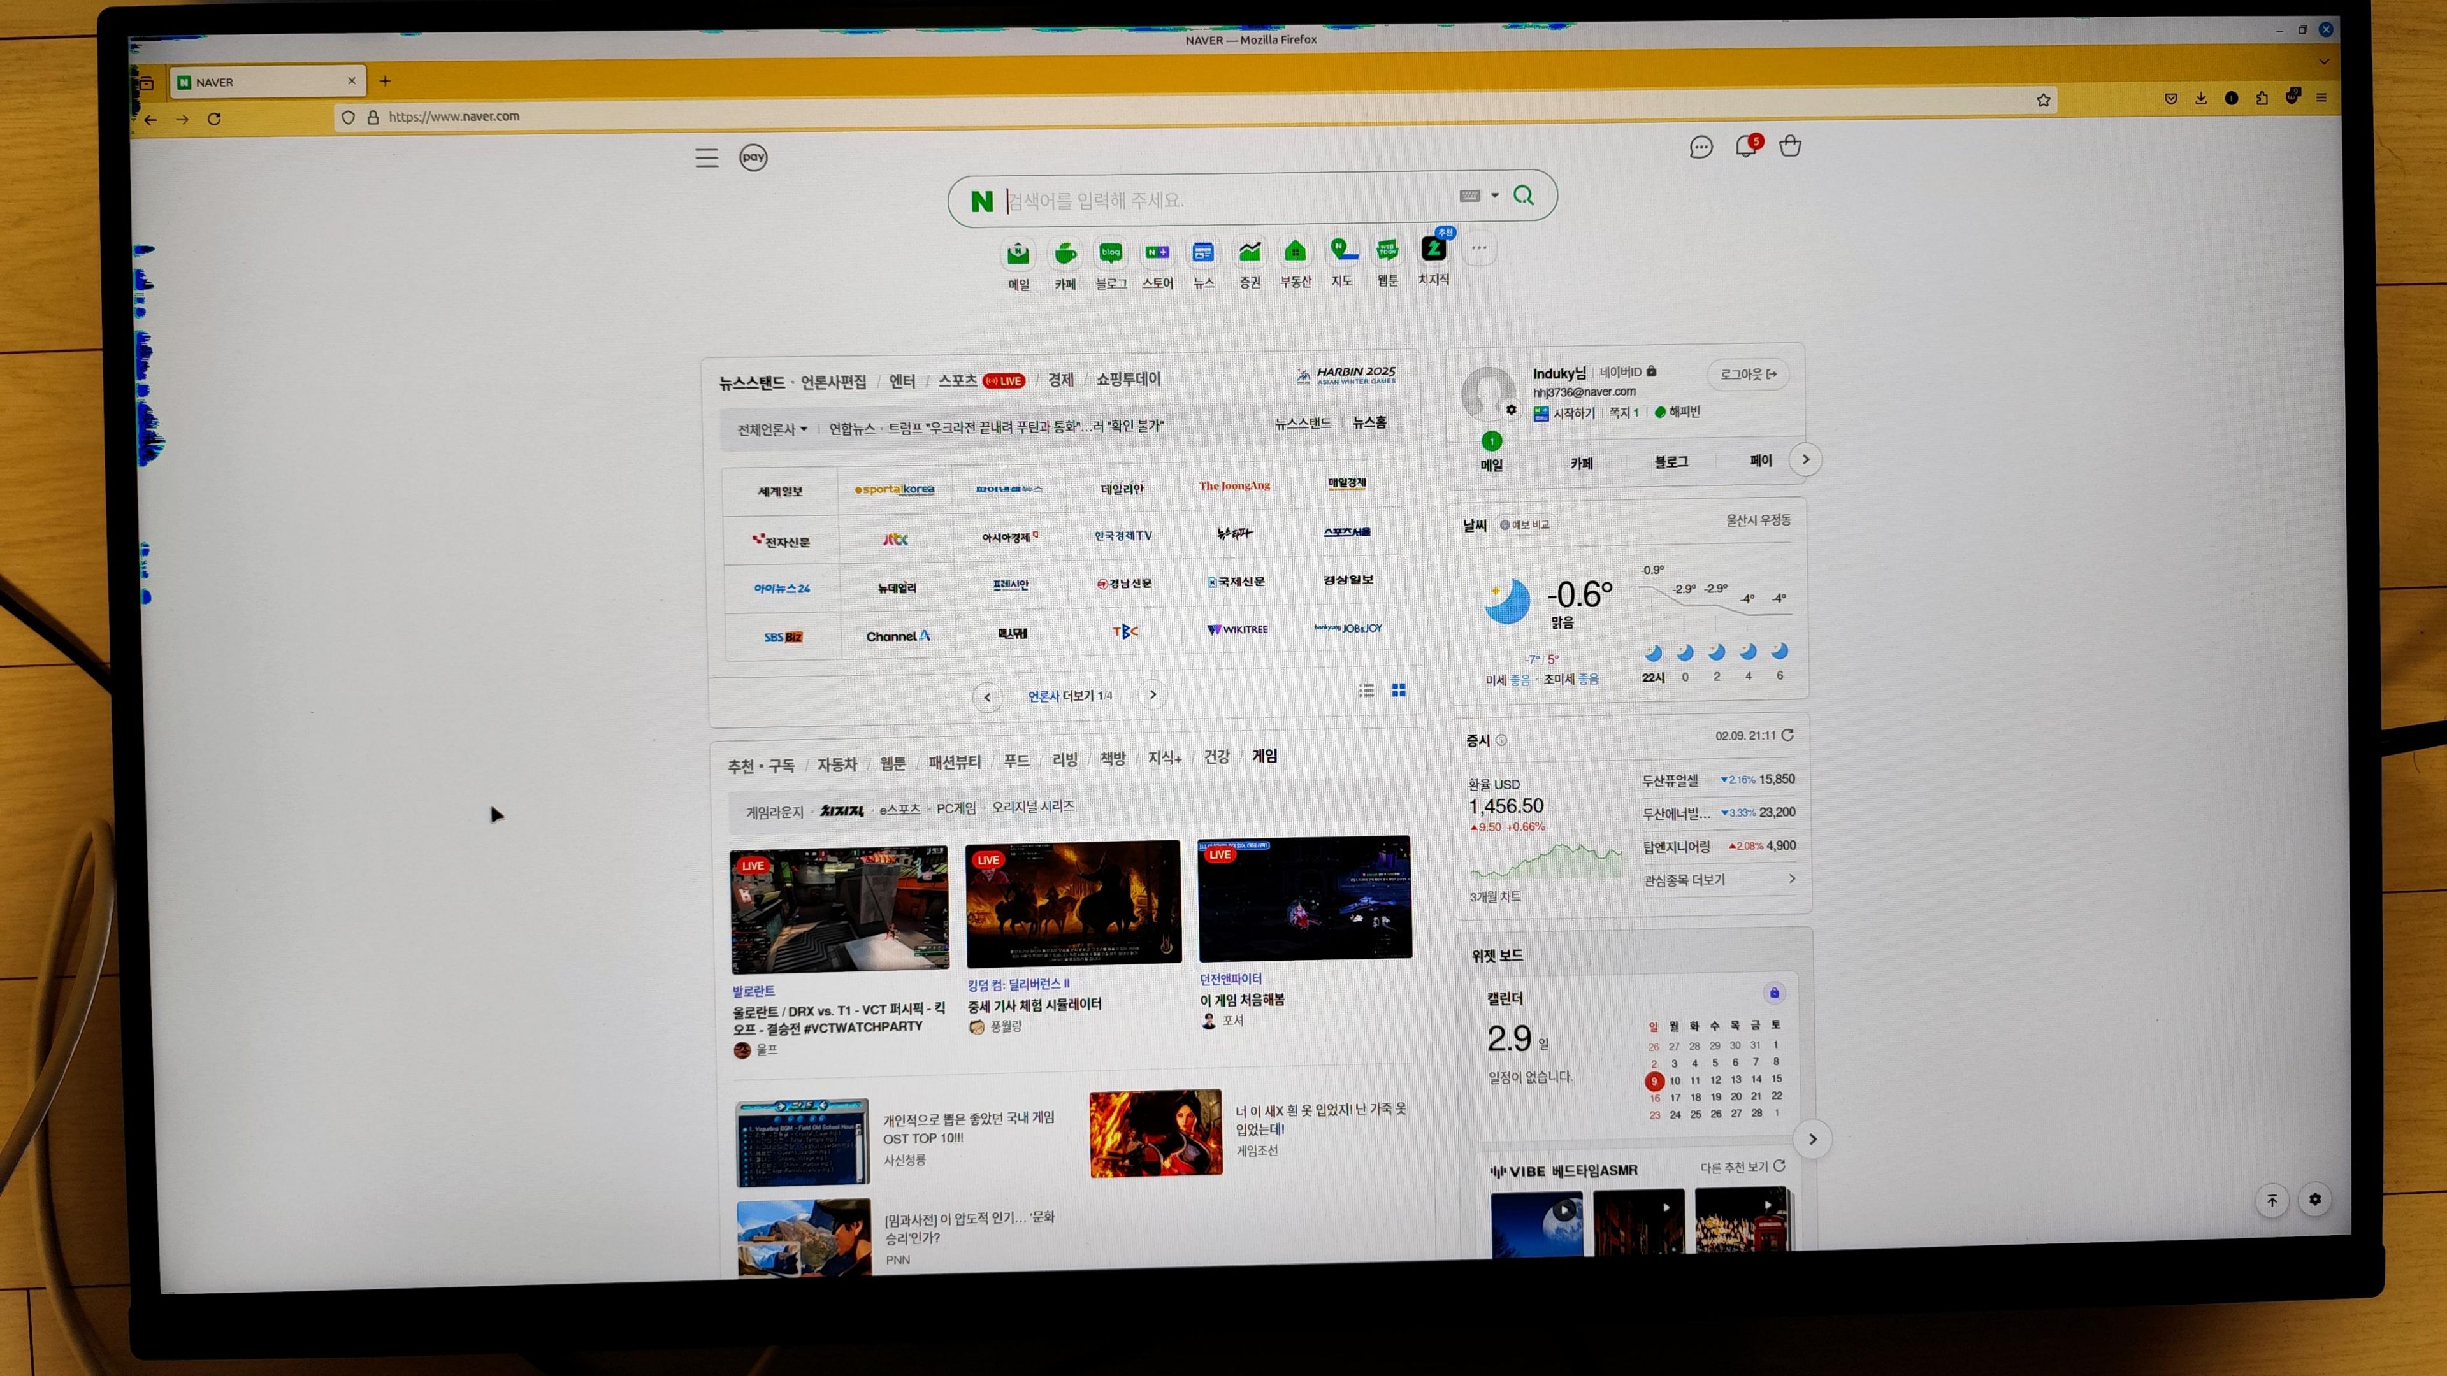Jump to page top with arrow button
Viewport: 2447px width, 1376px height.
pos(2272,1200)
